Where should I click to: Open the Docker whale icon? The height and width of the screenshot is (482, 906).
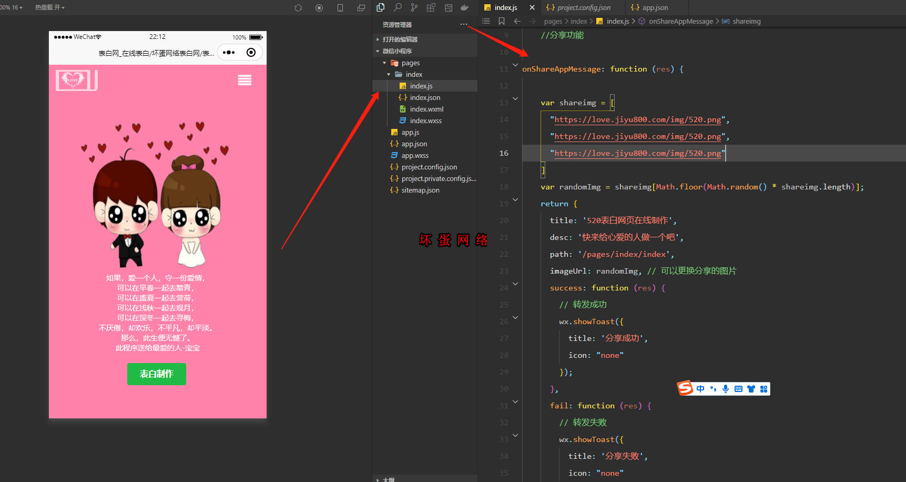465,7
